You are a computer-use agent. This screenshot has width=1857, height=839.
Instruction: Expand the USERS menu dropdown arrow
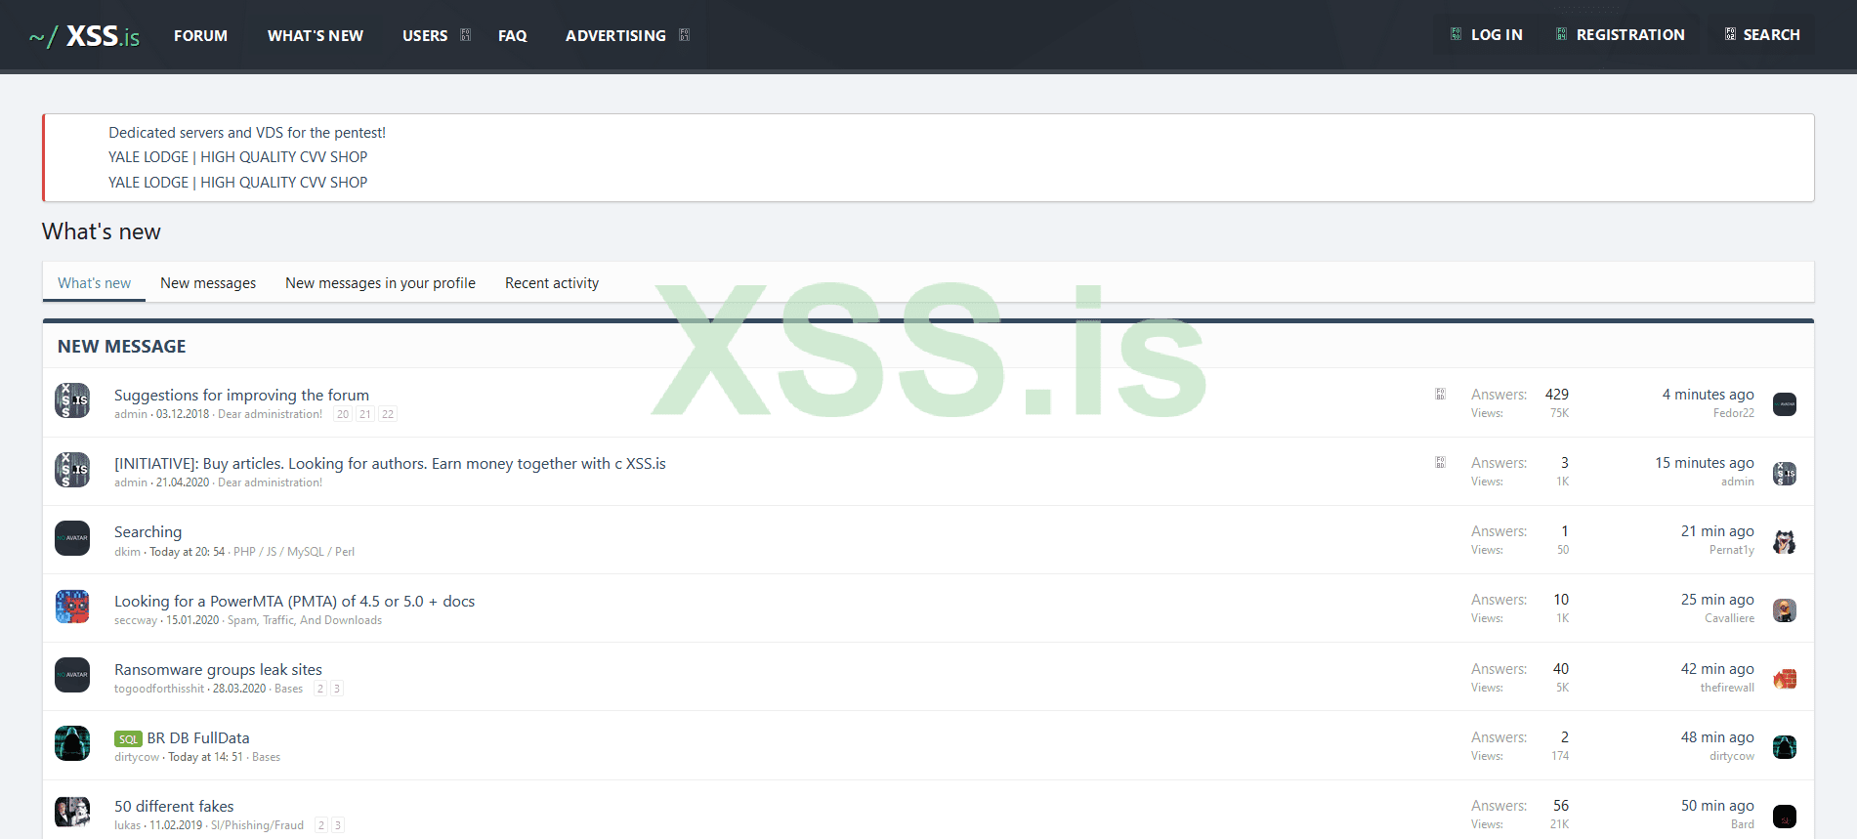[x=466, y=35]
